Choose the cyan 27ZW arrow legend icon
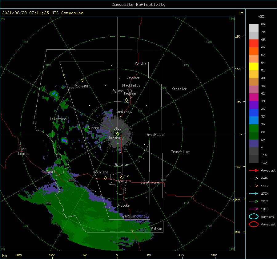Image resolution: width=277 pixels, height=259 pixels. coord(254,194)
